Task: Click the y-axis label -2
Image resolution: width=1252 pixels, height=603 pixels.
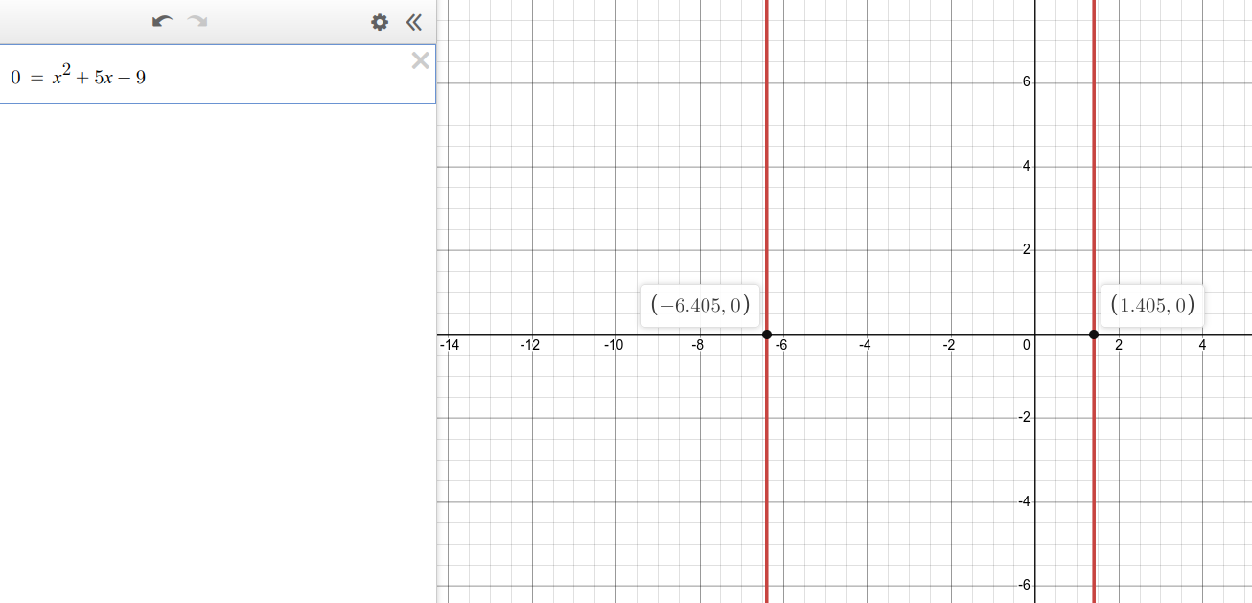Action: (1024, 418)
